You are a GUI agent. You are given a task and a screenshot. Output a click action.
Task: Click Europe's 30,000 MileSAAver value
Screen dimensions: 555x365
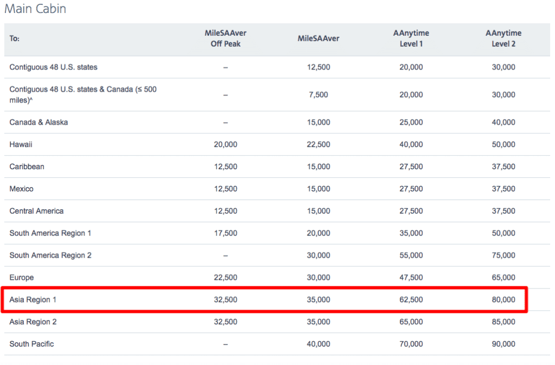(318, 277)
